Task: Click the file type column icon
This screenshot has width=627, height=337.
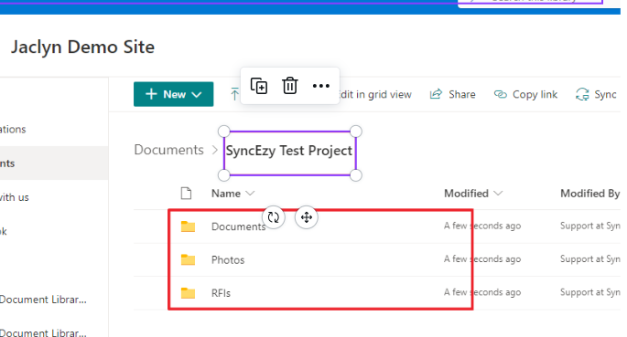Action: point(186,194)
